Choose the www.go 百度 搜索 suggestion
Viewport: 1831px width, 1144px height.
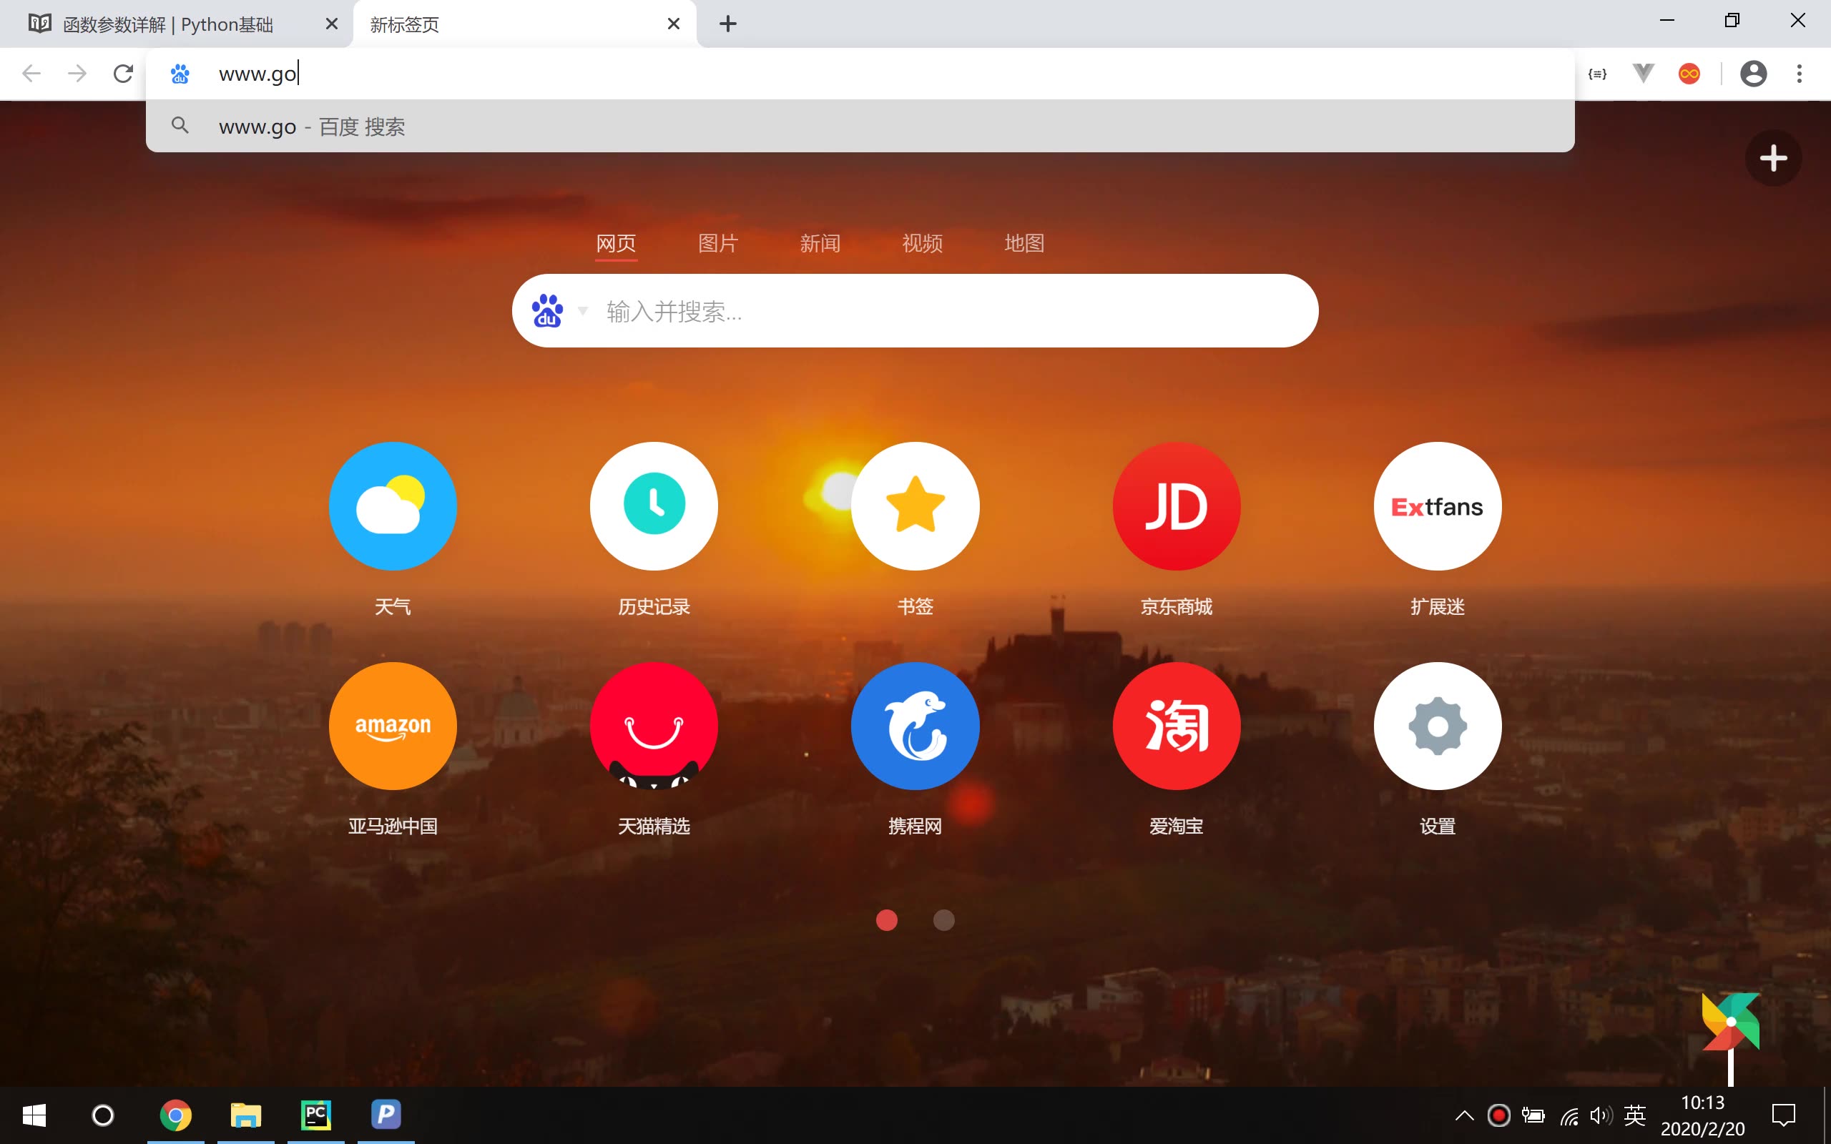pyautogui.click(x=860, y=127)
